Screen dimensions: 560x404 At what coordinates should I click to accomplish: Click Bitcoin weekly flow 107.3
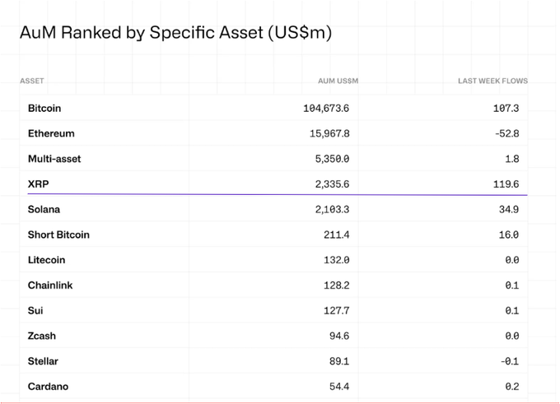(x=506, y=108)
